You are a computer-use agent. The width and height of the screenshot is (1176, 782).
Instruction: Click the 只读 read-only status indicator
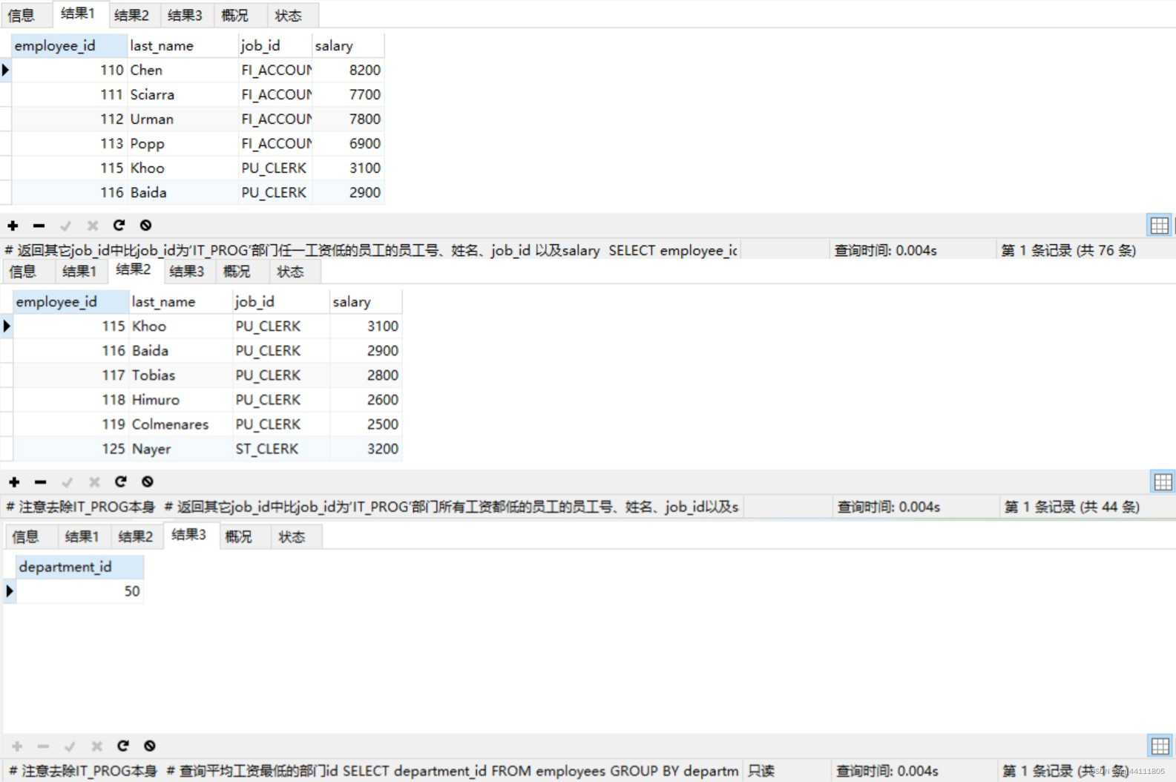(761, 771)
